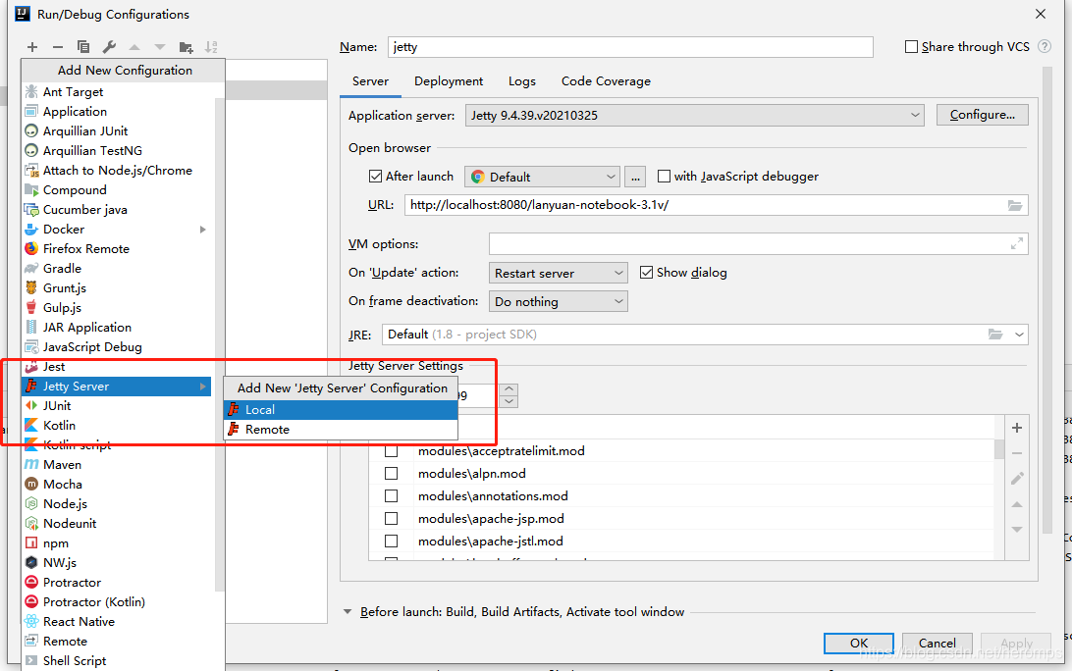Viewport: 1072px width, 671px height.
Task: Check modules\annotations.mod checkbox
Action: 391,496
